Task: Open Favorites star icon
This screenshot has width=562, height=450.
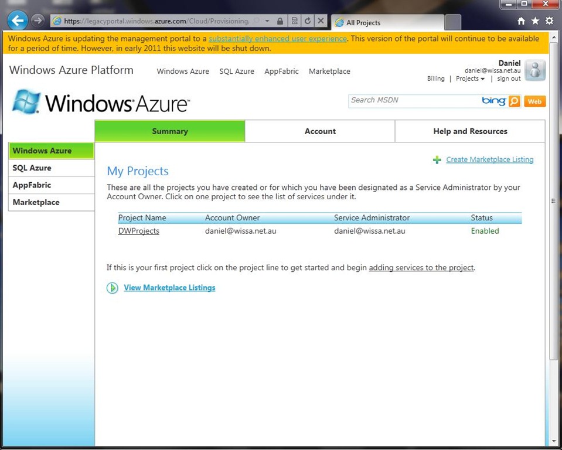Action: tap(535, 21)
